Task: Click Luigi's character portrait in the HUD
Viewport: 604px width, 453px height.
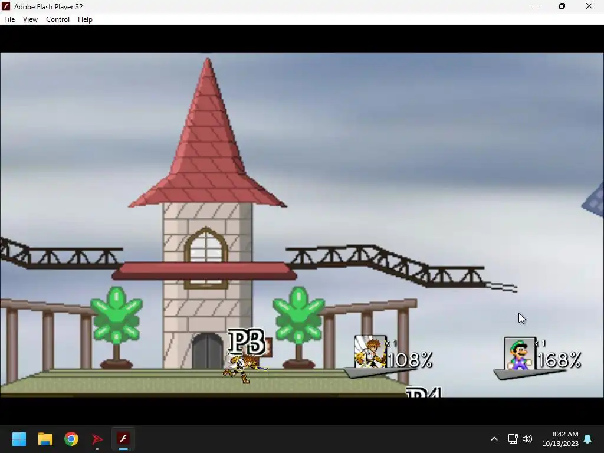Action: tap(520, 354)
